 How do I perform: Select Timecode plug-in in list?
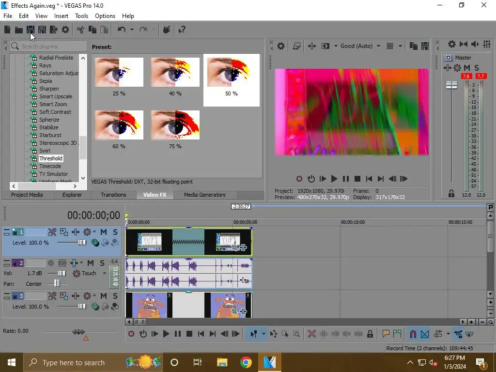click(50, 167)
